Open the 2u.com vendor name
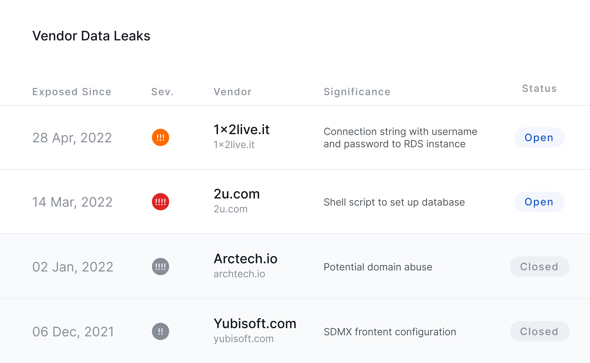Screen dimensions: 590x363 click(237, 194)
